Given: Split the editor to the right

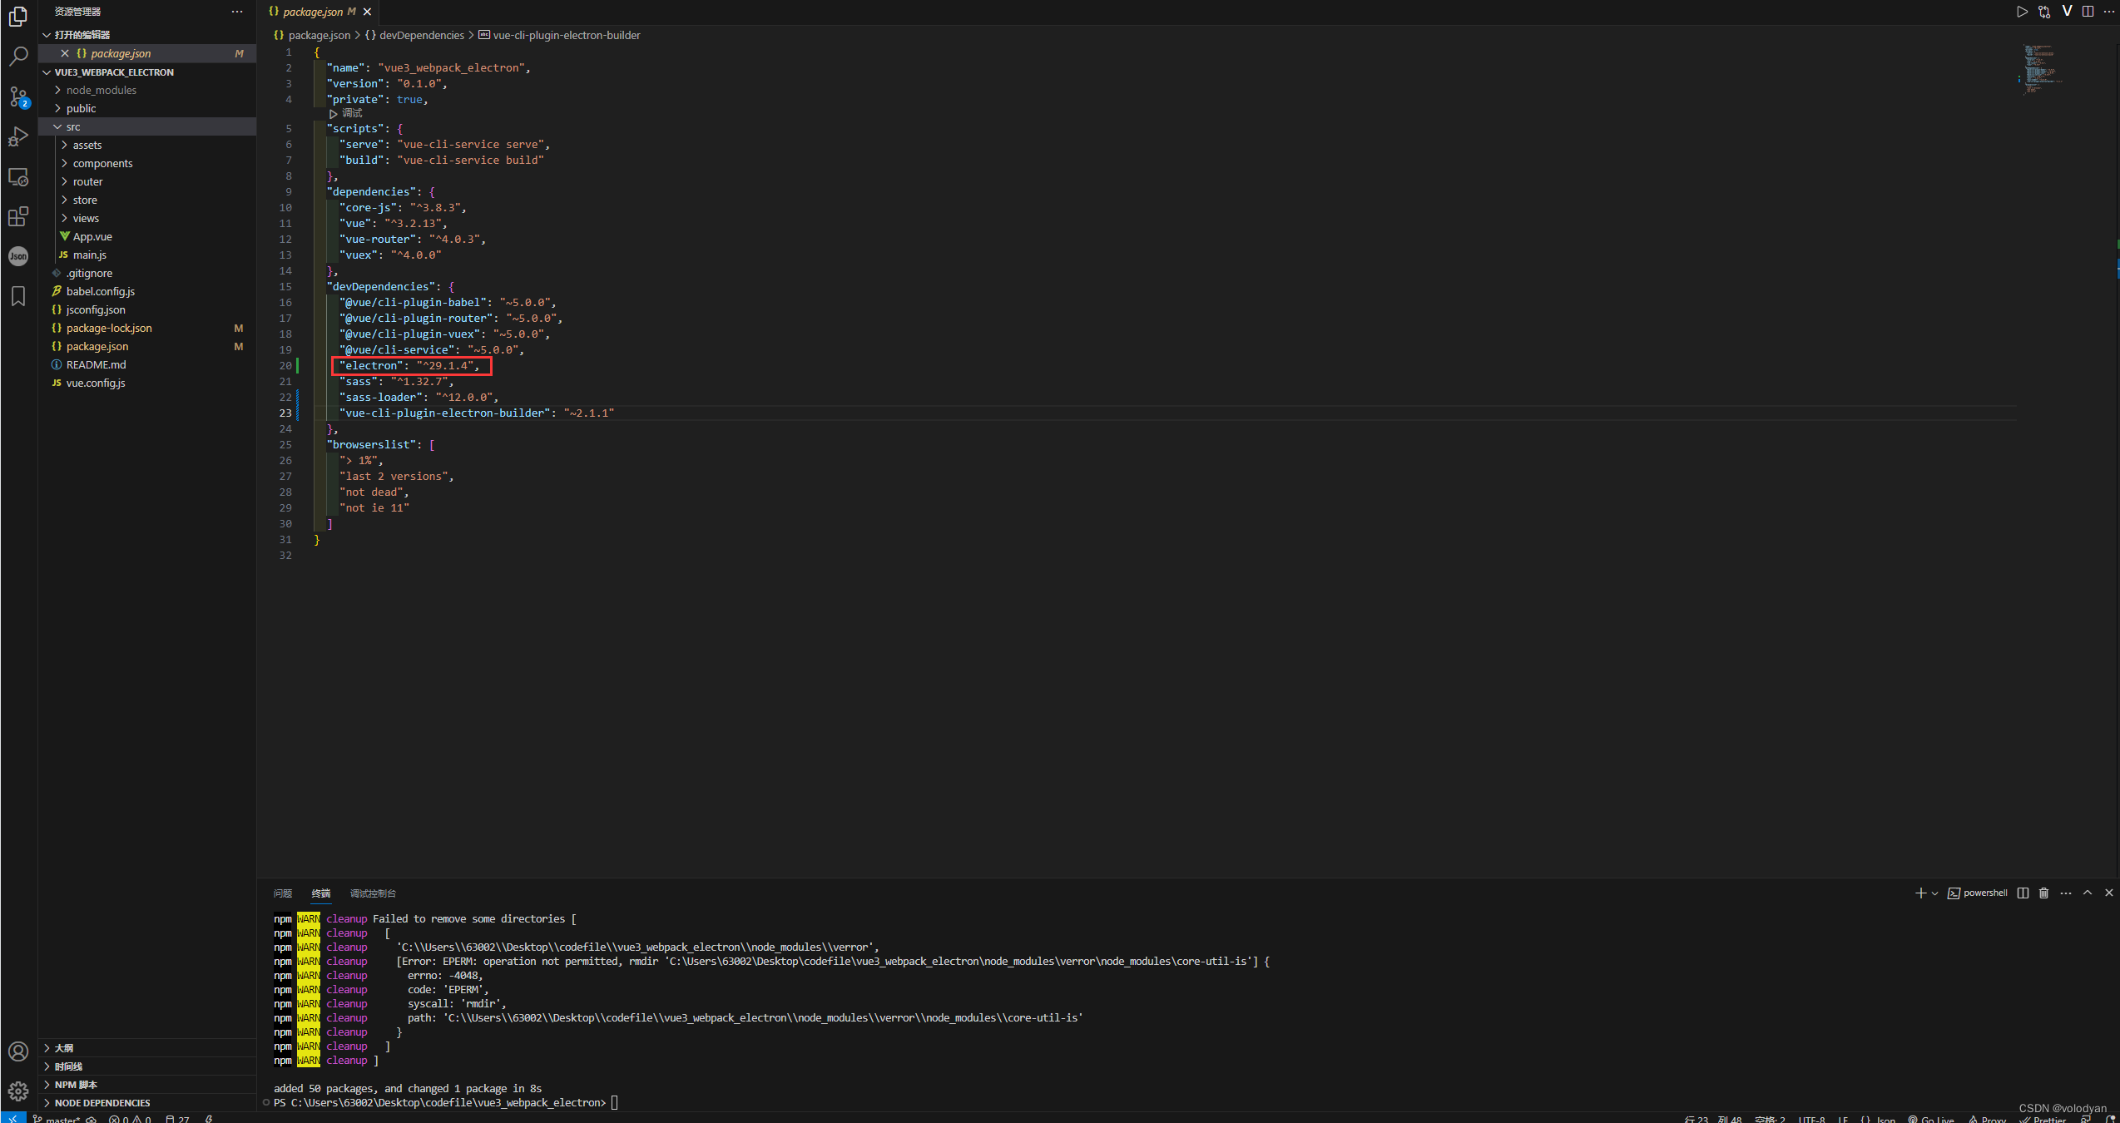Looking at the screenshot, I should (x=2088, y=12).
